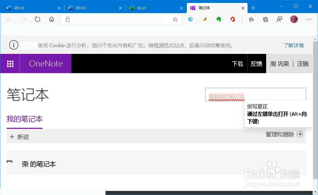
Task: Click the scrollbar down arrow
Action: click(315, 192)
